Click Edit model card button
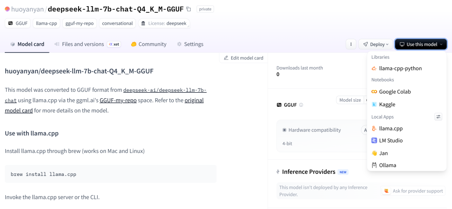Image resolution: width=452 pixels, height=209 pixels. tap(244, 58)
